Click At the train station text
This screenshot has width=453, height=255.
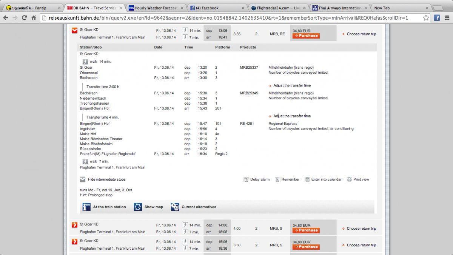click(109, 207)
